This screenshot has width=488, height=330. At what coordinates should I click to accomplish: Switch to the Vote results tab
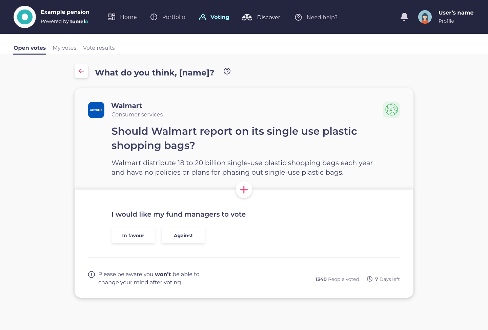pyautogui.click(x=99, y=48)
